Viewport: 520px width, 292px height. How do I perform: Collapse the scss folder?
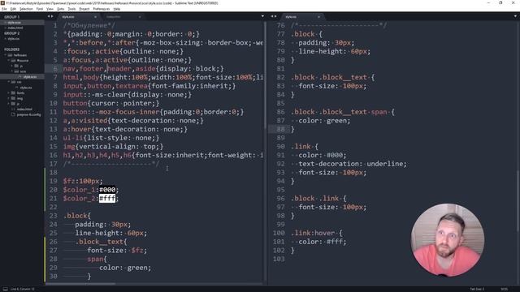coord(12,71)
